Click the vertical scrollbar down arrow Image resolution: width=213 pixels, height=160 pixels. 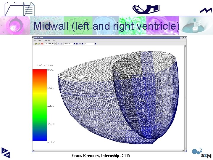pos(185,149)
